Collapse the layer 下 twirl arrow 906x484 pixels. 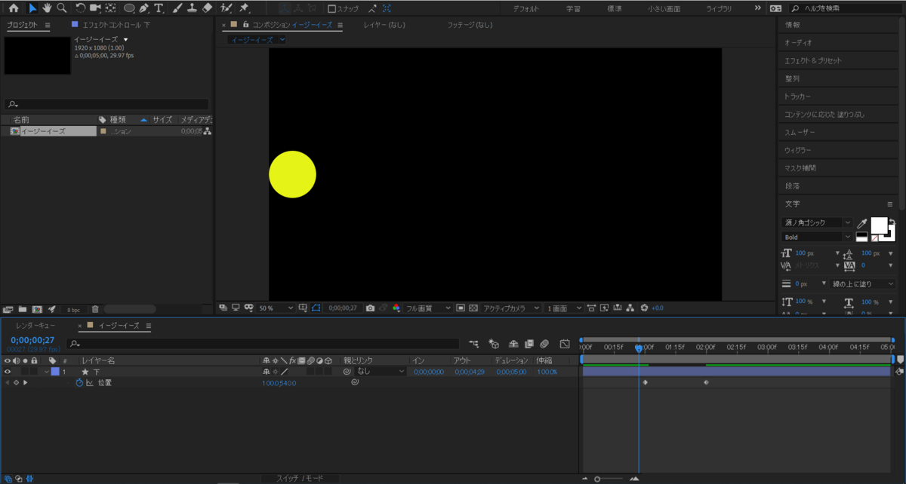(x=47, y=372)
